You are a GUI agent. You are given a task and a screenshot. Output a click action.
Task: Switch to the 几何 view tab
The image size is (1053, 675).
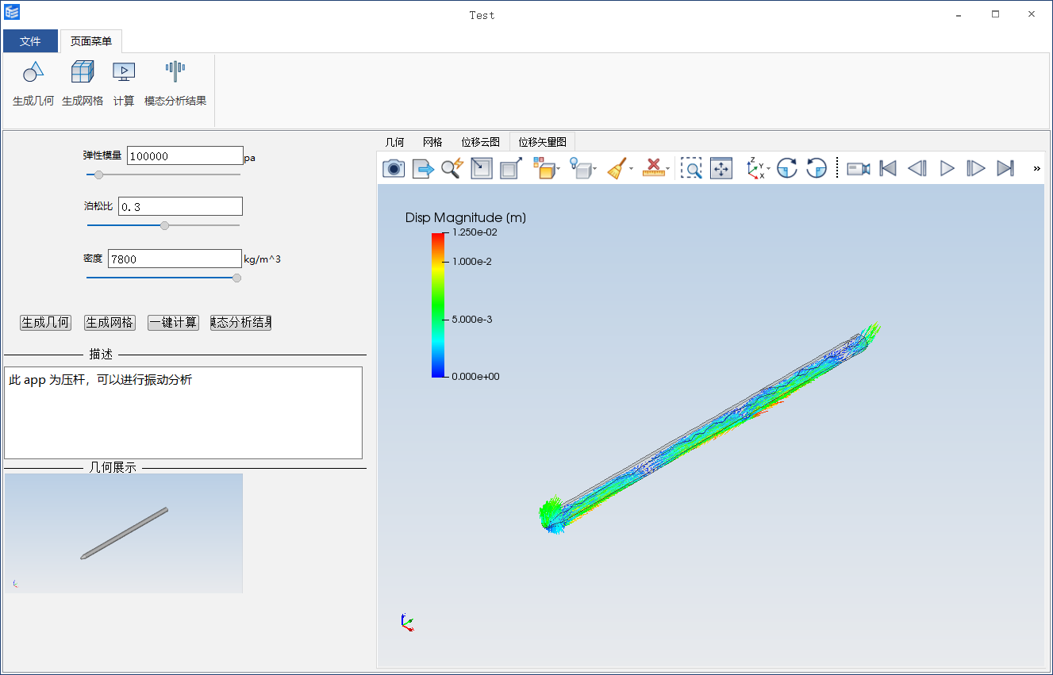[x=394, y=142]
